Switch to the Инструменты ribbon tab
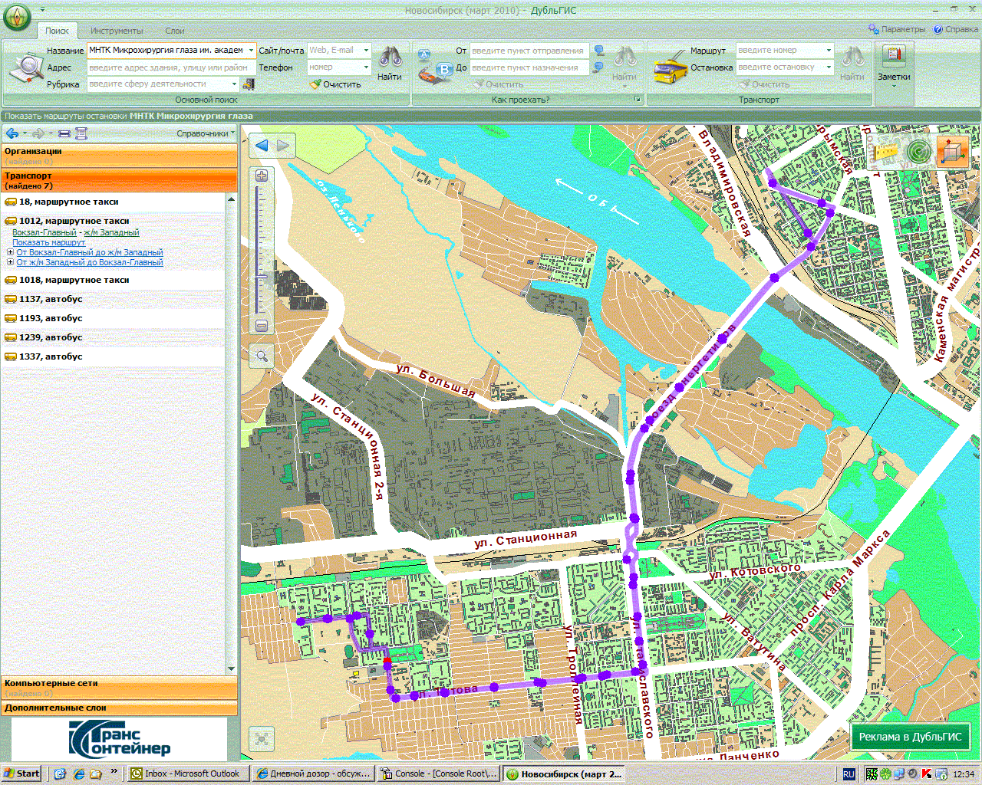 click(117, 31)
